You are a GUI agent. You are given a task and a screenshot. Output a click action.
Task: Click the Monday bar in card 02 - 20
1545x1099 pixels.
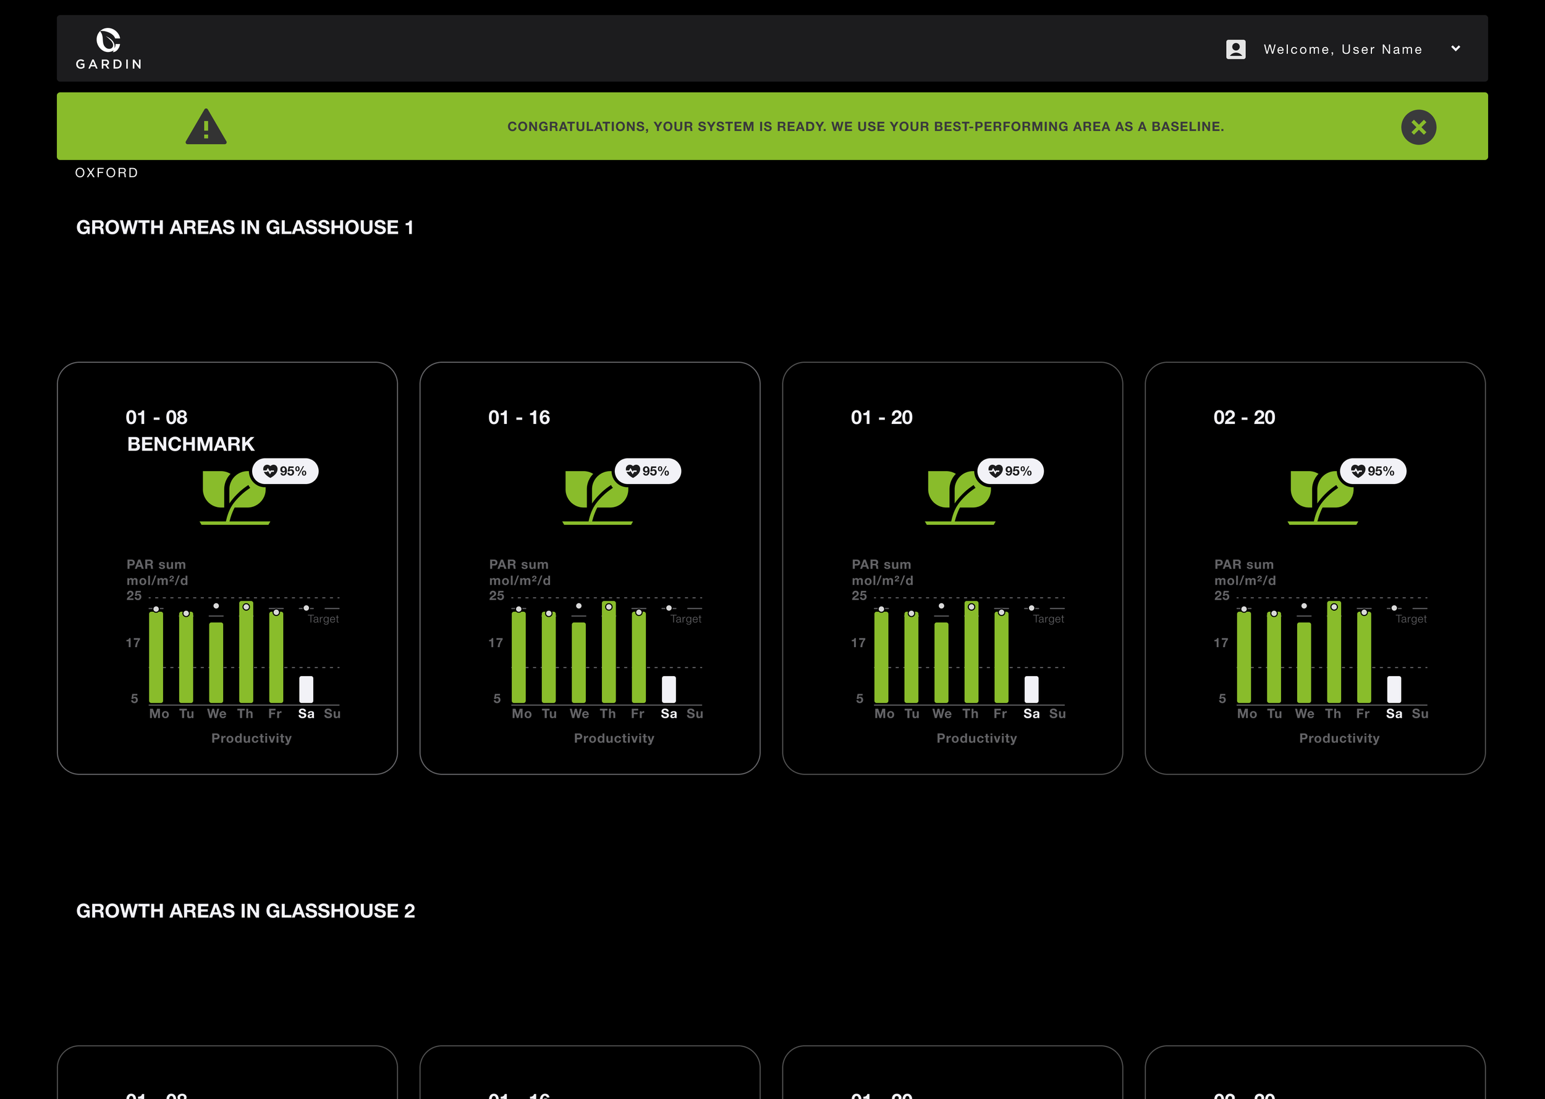(x=1243, y=656)
